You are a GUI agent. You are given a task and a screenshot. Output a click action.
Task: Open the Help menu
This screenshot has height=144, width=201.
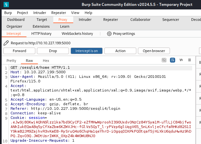point(88,13)
